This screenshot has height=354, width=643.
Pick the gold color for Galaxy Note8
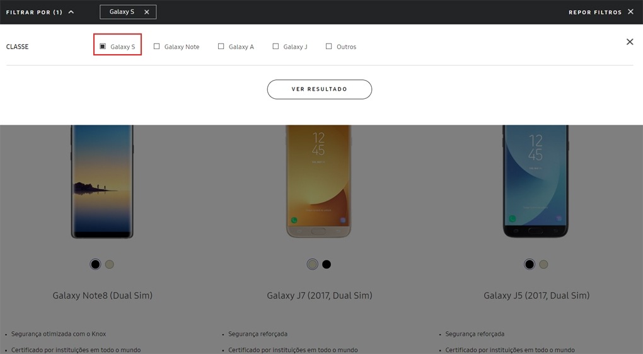click(x=110, y=265)
